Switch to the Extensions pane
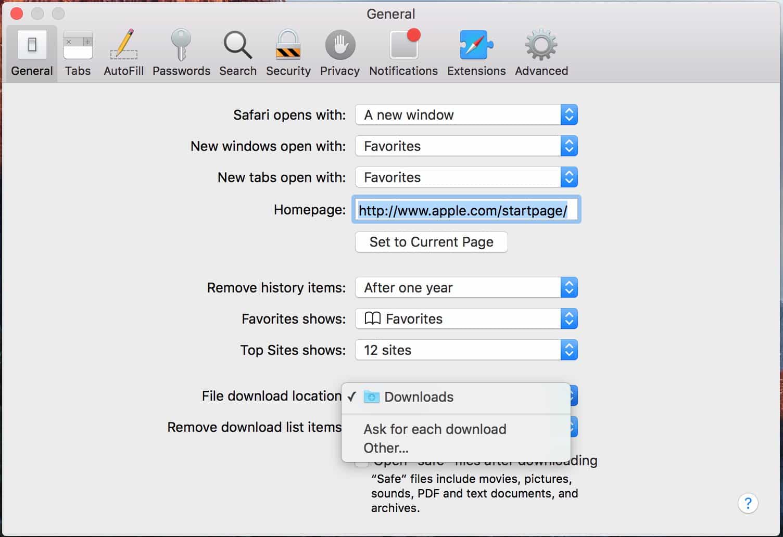 476,52
